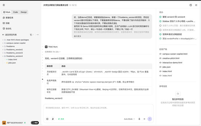The width and height of the screenshot is (201, 126).
Task: Enable the green 速通 fast mode
Action: pos(61,119)
